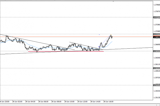Click the 1.35500 level label on price axis
The width and height of the screenshot is (160, 106).
tap(156, 85)
